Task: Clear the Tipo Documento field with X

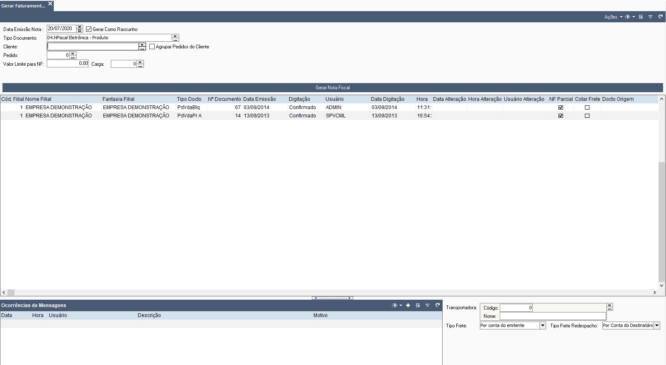Action: [x=175, y=36]
